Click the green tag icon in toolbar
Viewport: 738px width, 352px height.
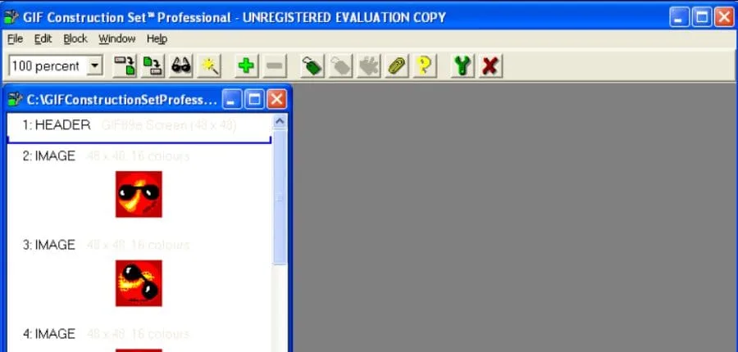pos(311,66)
